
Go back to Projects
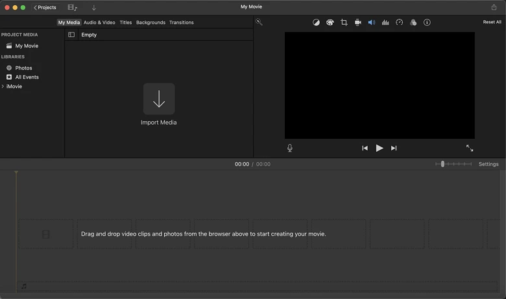pyautogui.click(x=45, y=7)
